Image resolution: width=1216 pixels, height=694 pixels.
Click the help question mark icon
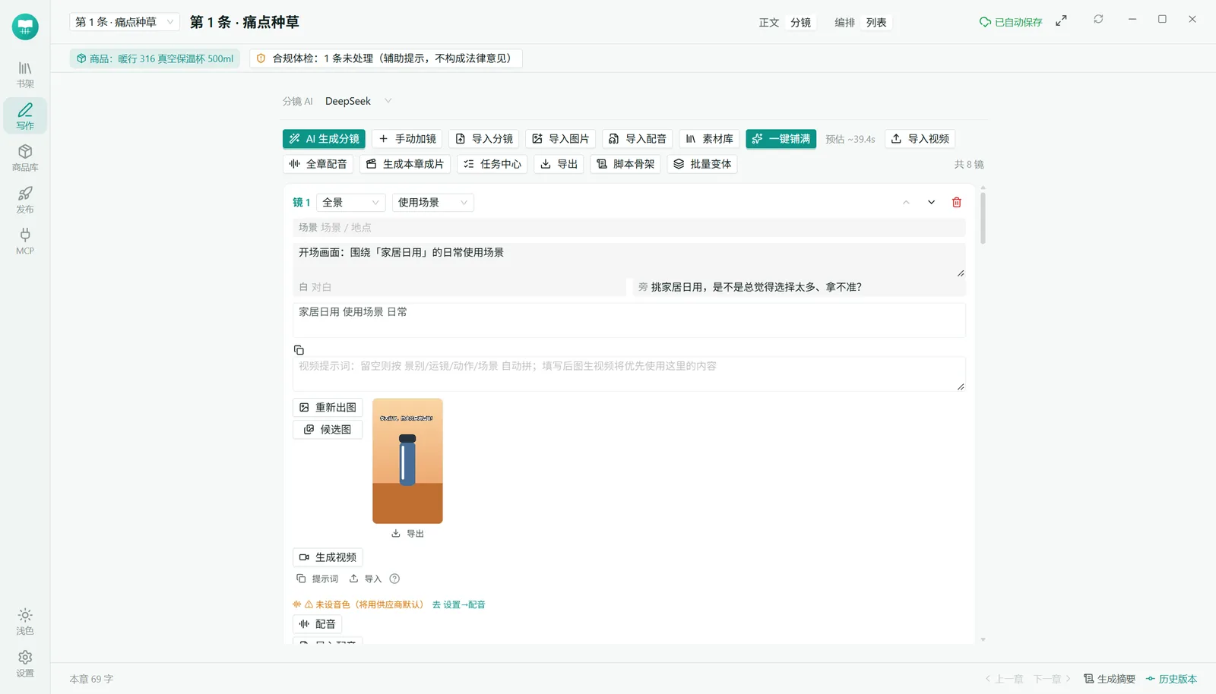click(x=394, y=579)
